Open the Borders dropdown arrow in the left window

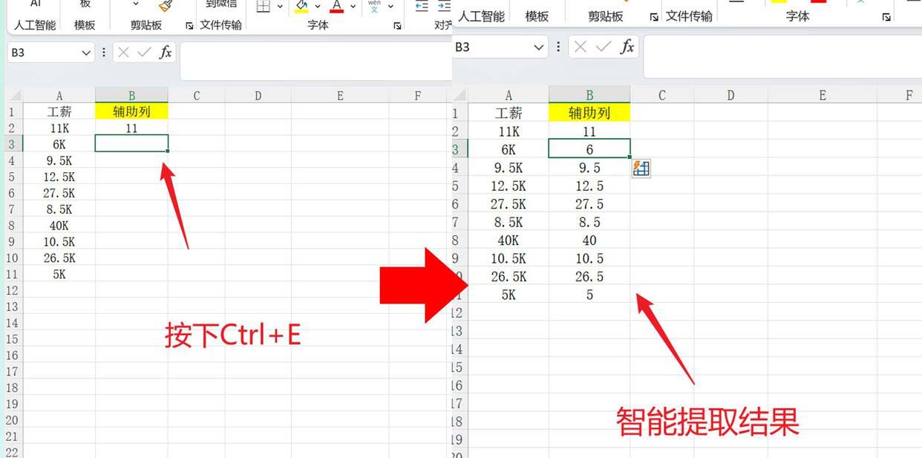[x=280, y=7]
